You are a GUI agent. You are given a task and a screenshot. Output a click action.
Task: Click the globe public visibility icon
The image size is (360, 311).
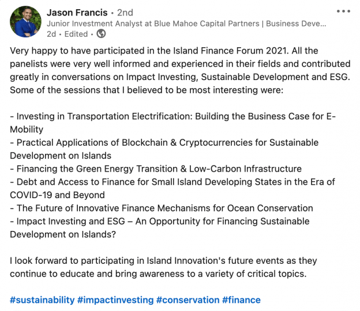click(101, 34)
